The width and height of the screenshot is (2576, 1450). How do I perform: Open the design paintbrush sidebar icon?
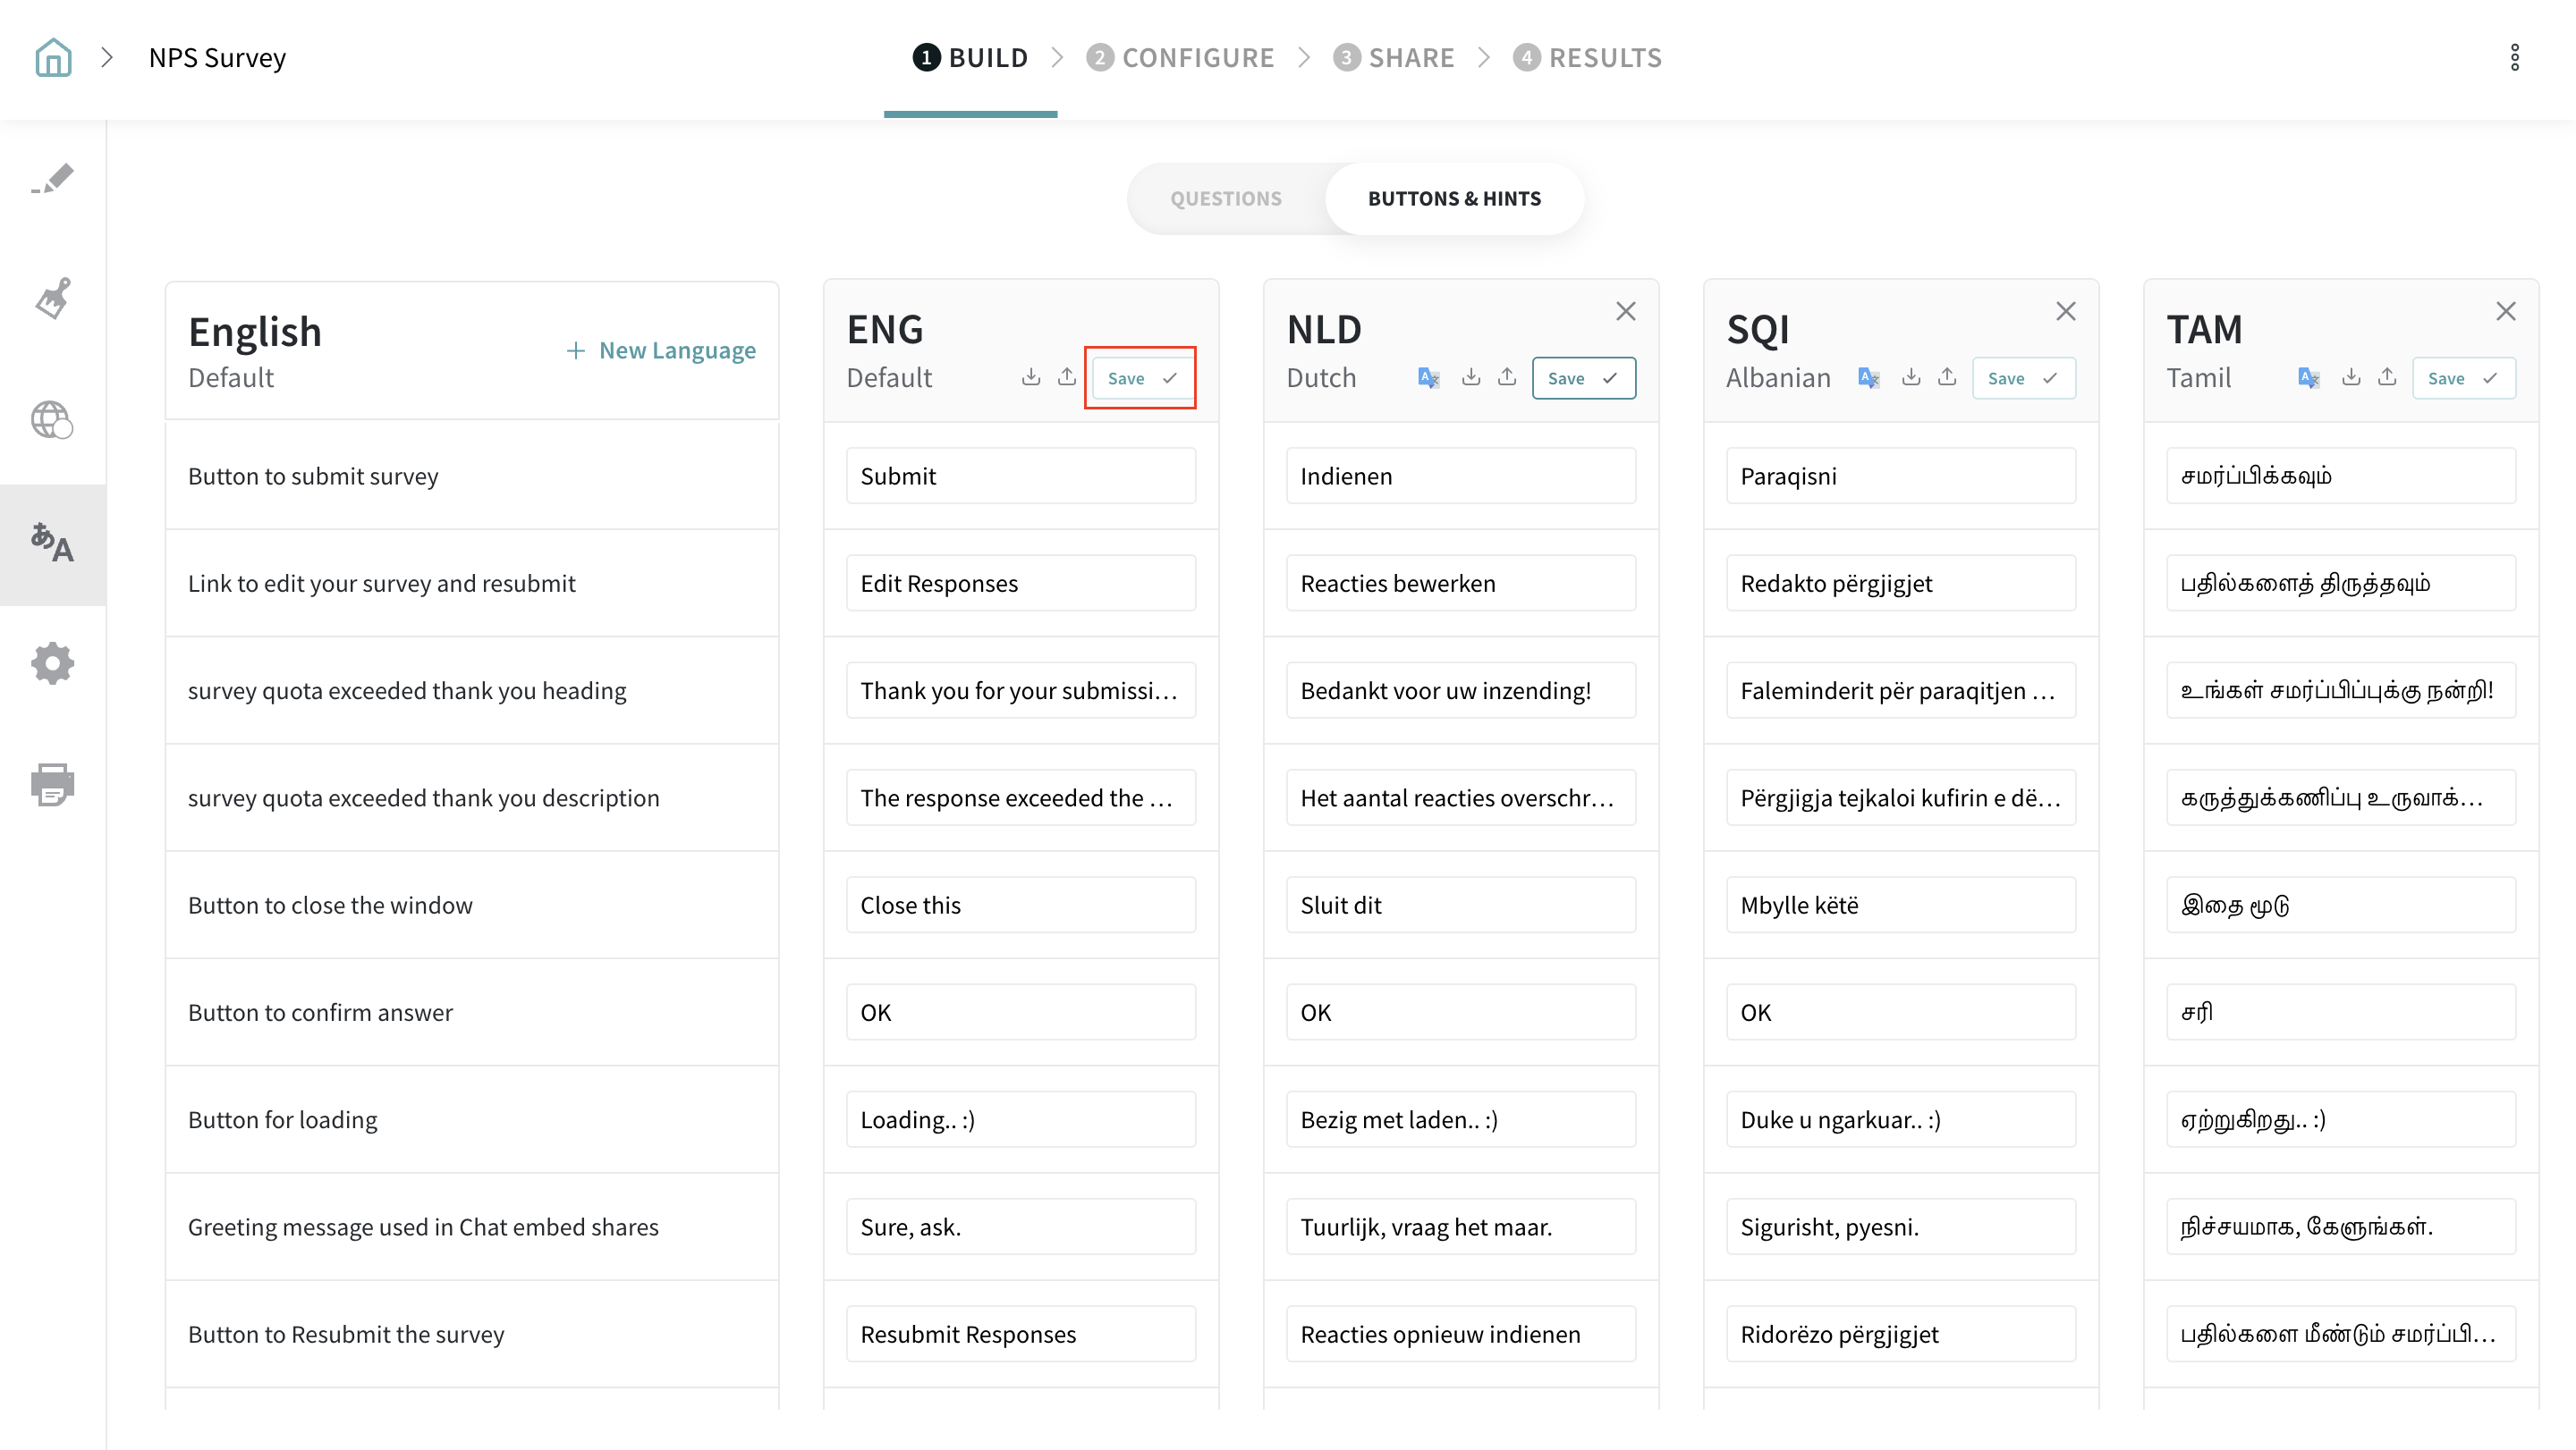click(53, 298)
